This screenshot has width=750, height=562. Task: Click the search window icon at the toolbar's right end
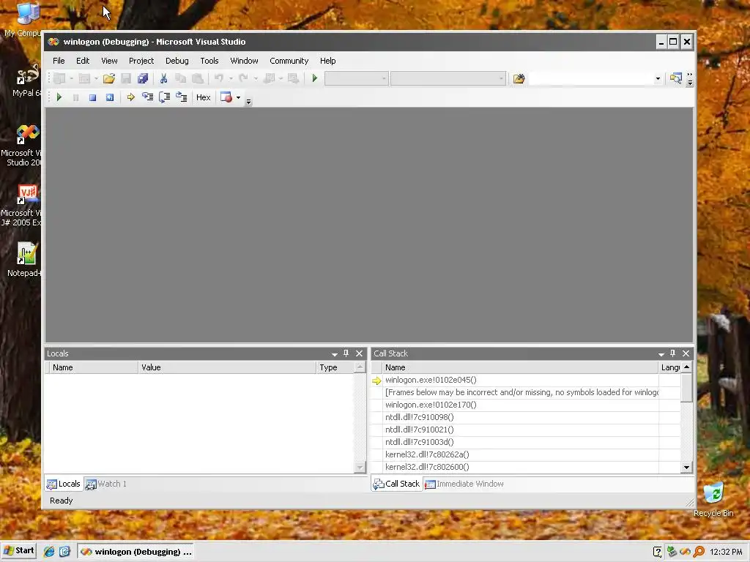pos(675,78)
